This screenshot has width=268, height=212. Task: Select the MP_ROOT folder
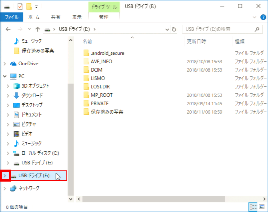(x=98, y=95)
